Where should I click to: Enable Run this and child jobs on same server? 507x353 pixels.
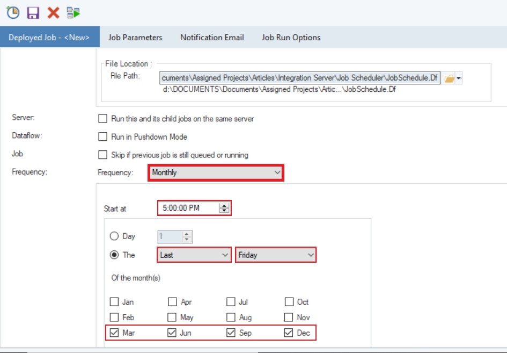point(103,119)
